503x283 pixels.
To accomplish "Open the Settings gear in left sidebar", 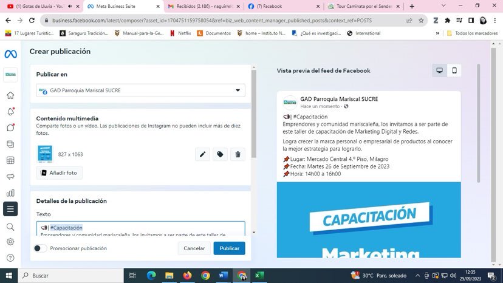I will 10,242.
